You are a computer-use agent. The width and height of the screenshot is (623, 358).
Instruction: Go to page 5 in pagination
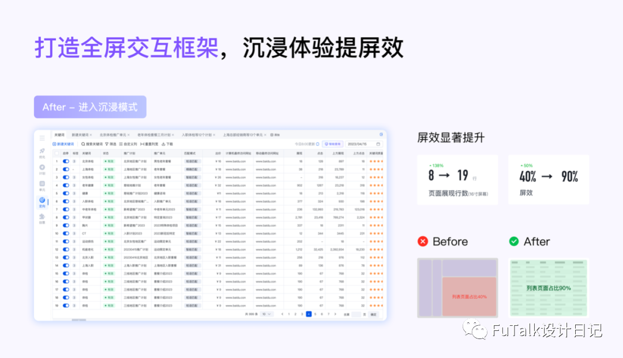[315, 314]
